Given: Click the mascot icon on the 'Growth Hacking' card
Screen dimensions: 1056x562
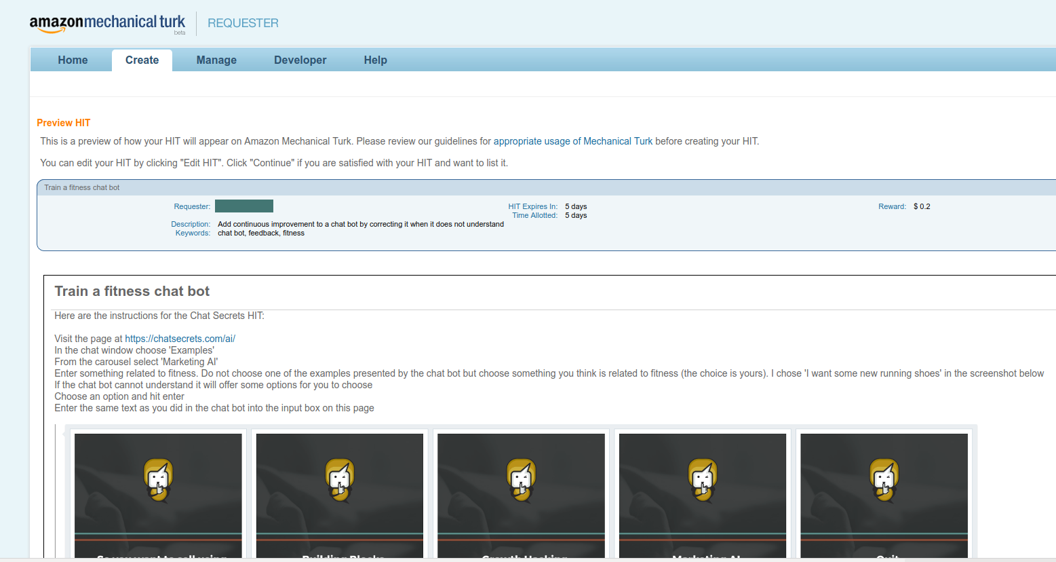Looking at the screenshot, I should [522, 480].
